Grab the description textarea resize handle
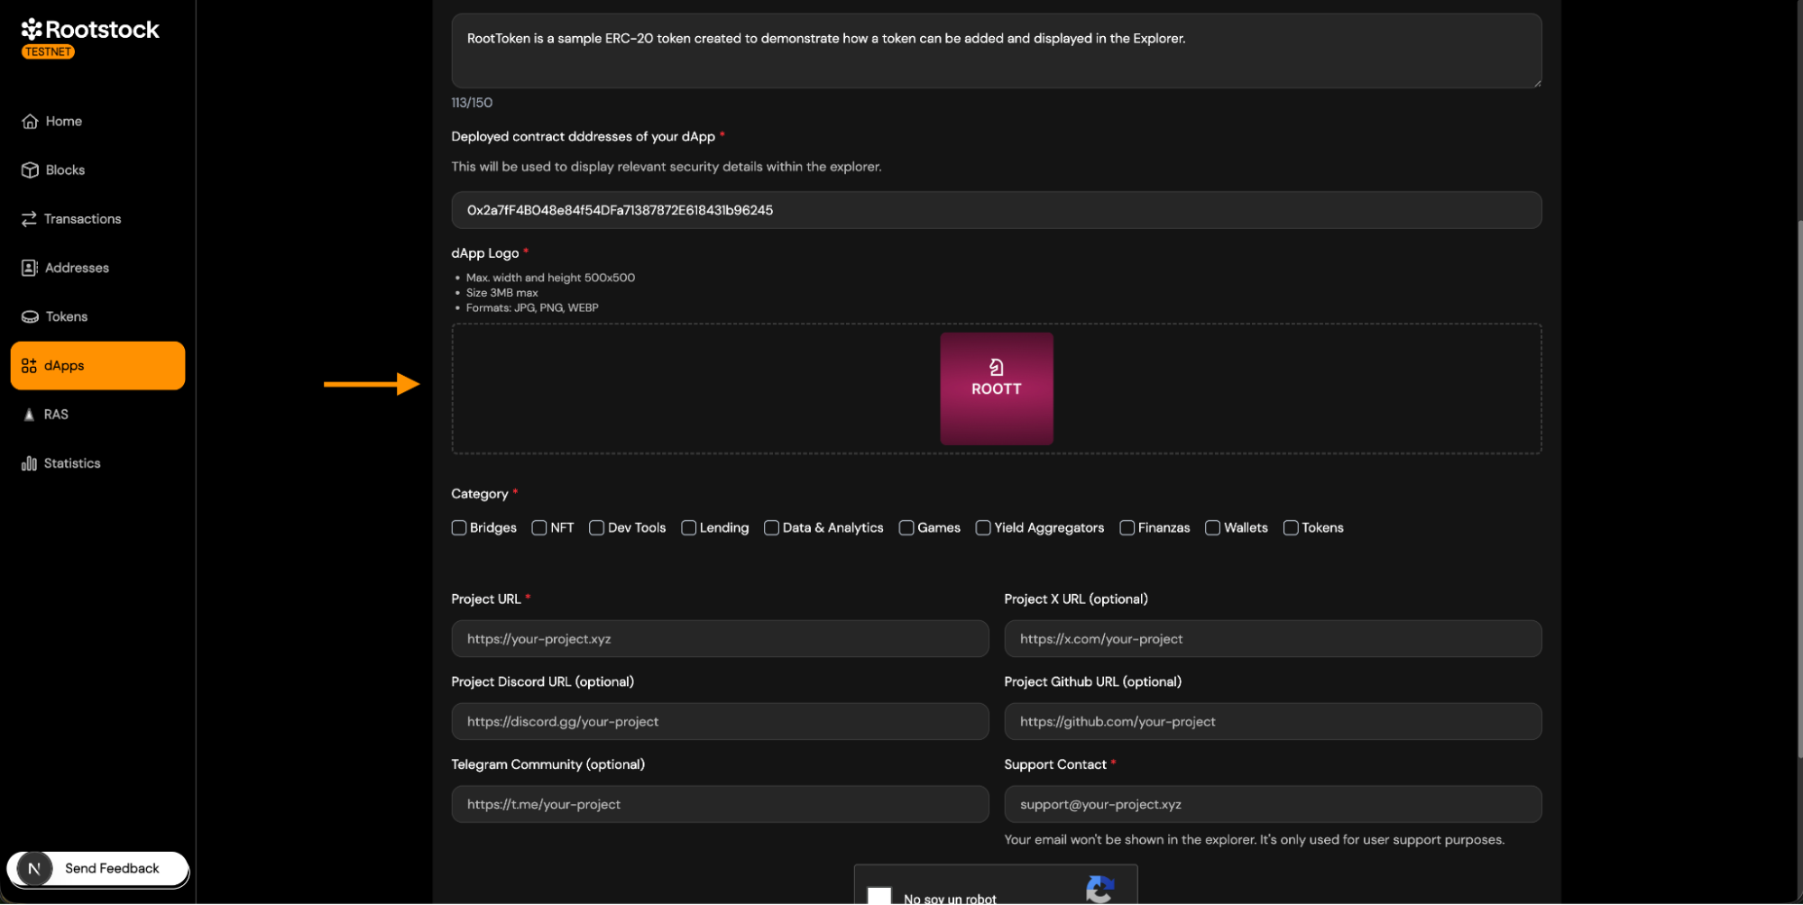 click(1536, 83)
